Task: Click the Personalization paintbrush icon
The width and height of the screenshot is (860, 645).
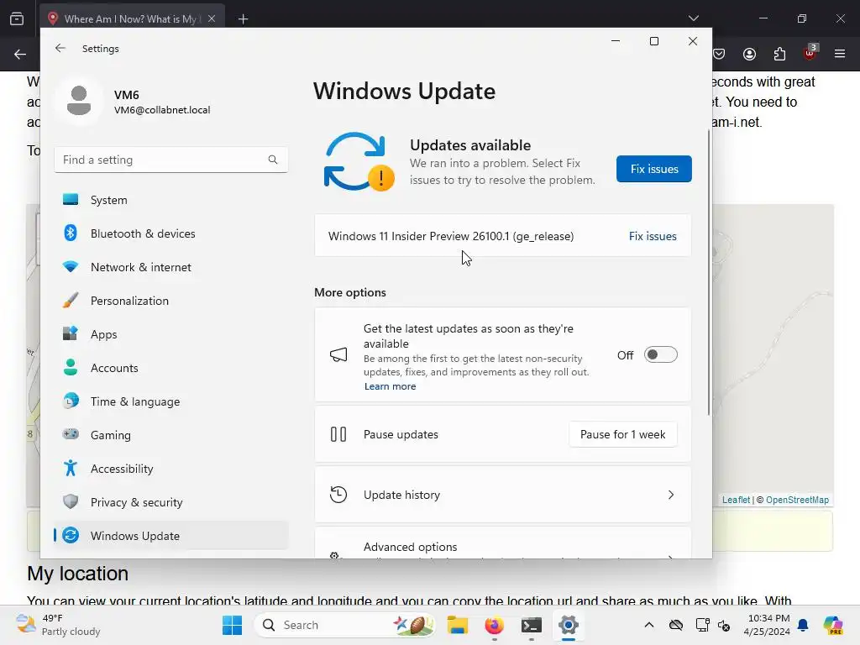Action: (x=71, y=301)
